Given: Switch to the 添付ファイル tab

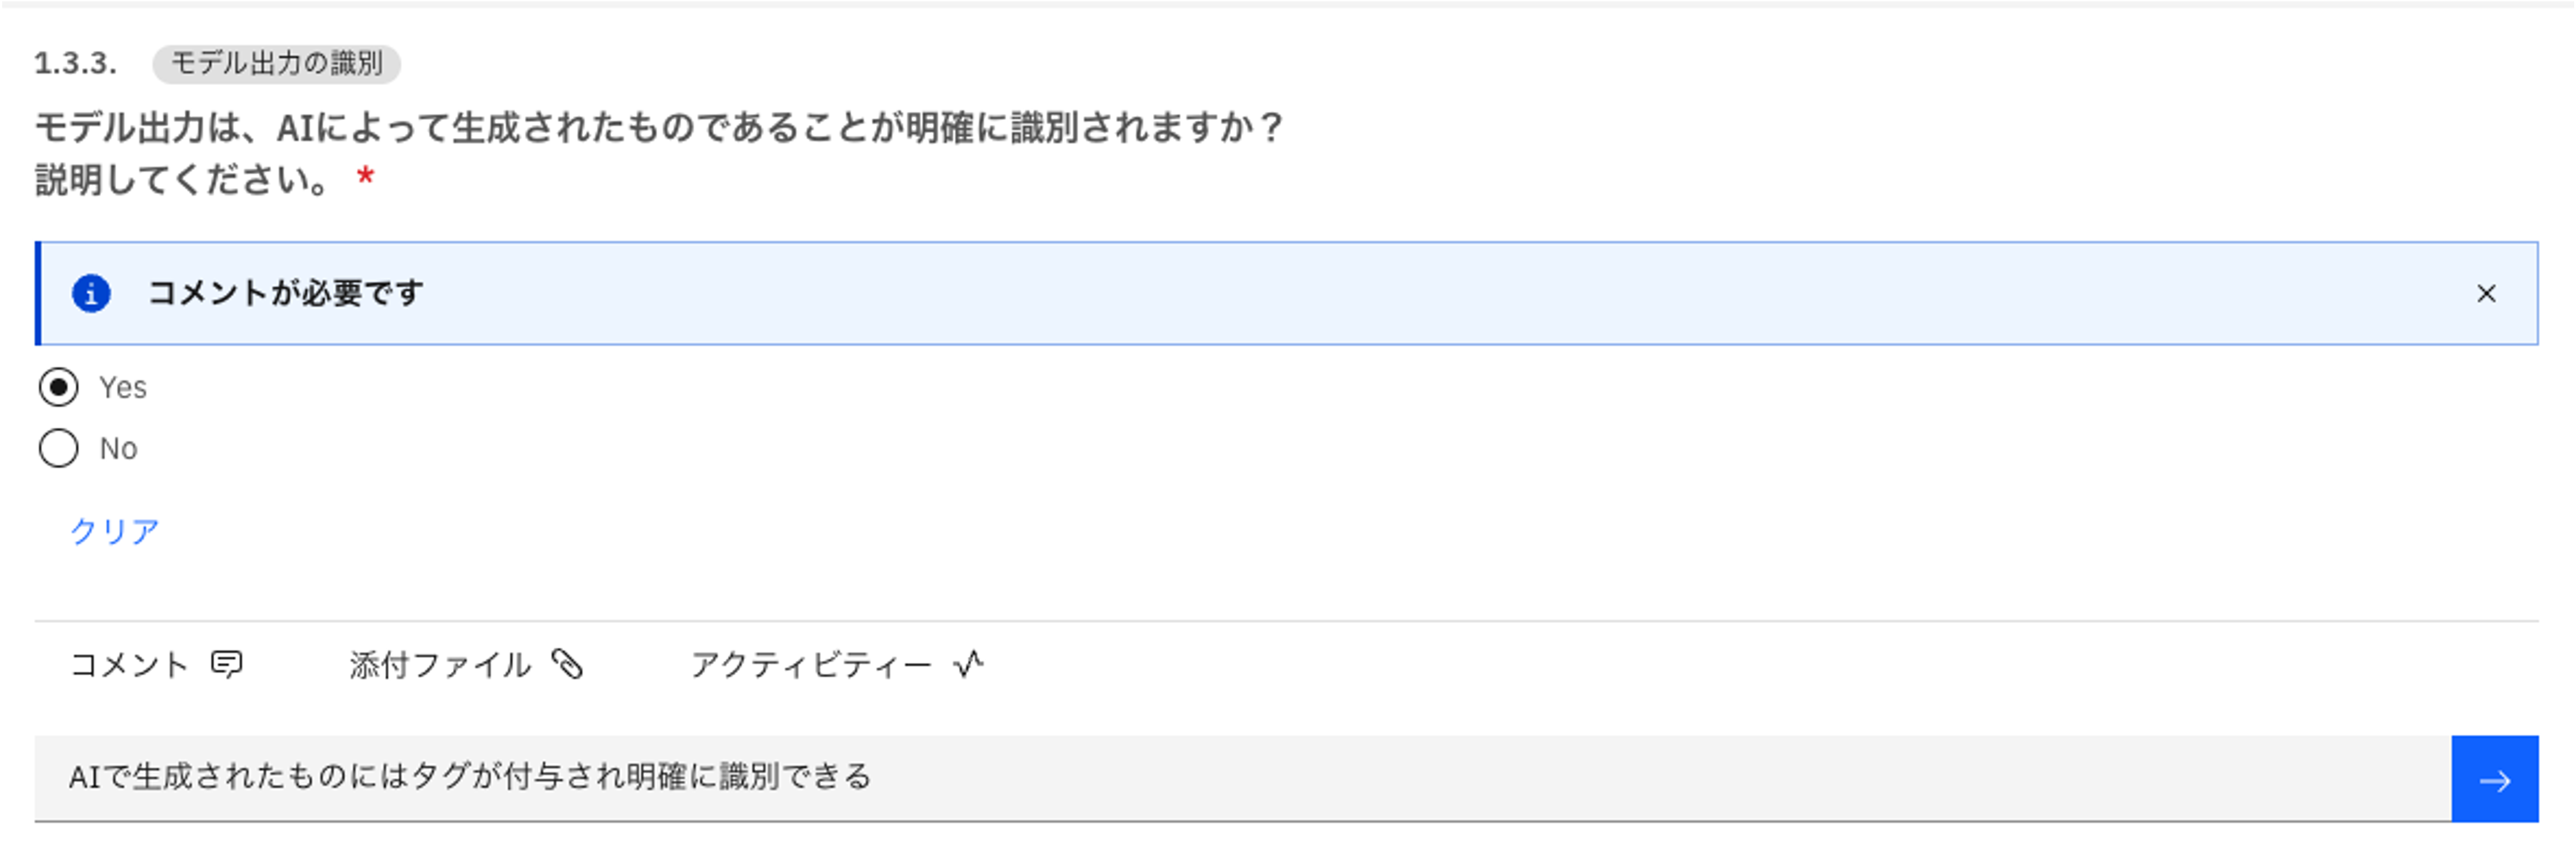Looking at the screenshot, I should 440,665.
